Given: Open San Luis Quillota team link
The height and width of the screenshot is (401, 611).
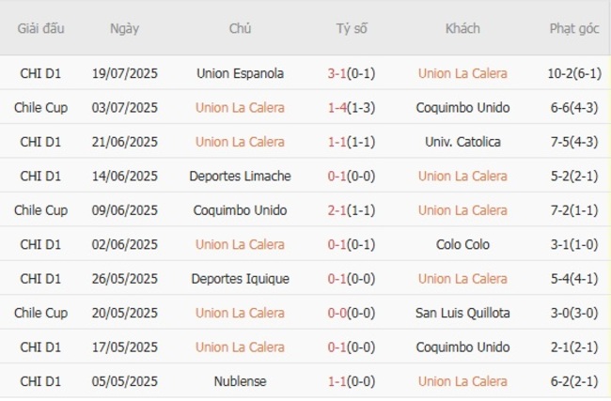Looking at the screenshot, I should 462,313.
